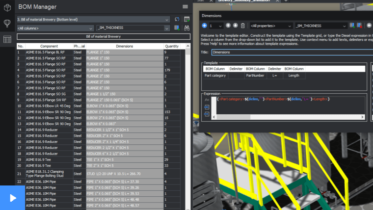Image resolution: width=373 pixels, height=210 pixels.
Task: Click the f(x) function icon in Expression
Action: pyautogui.click(x=207, y=100)
